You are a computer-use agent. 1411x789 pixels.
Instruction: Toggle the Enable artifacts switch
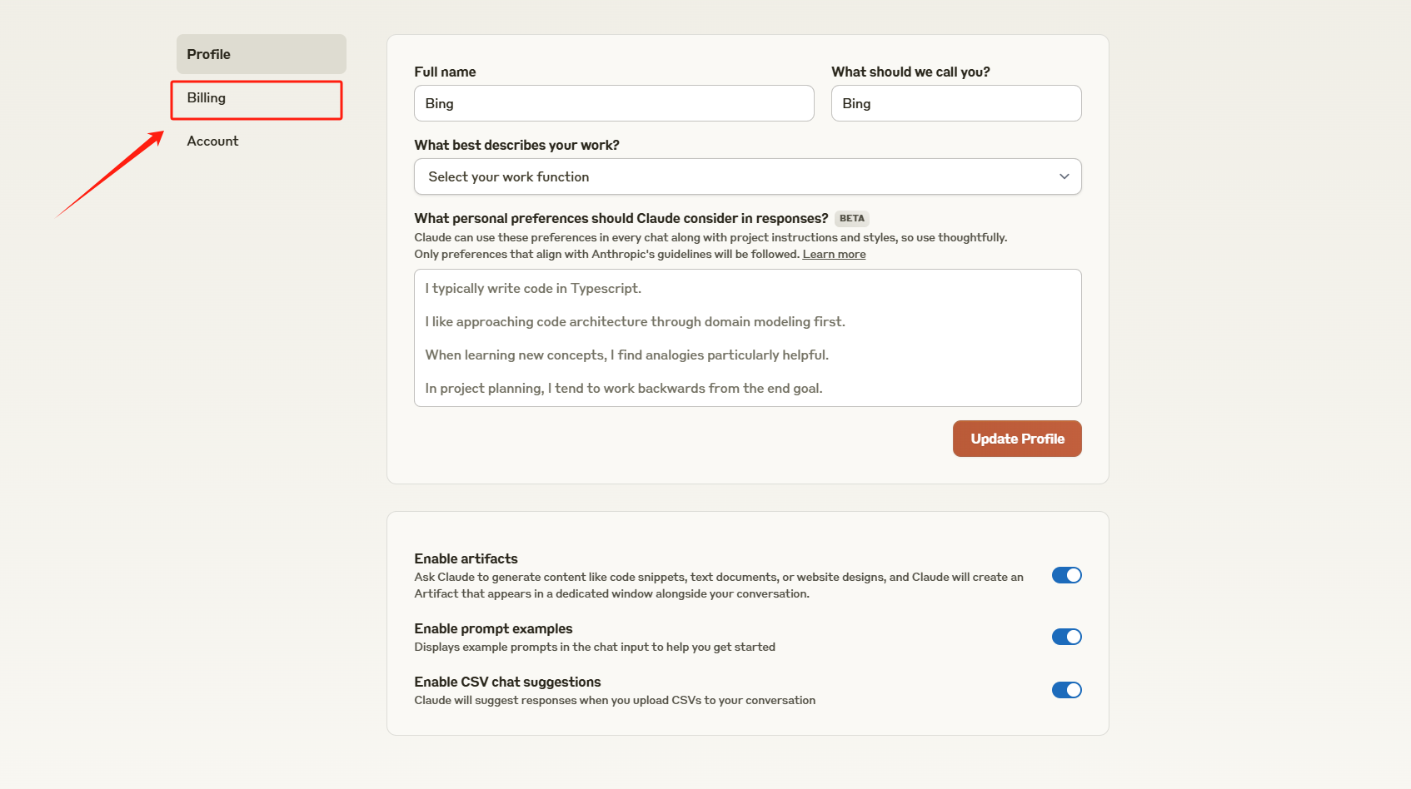point(1066,575)
